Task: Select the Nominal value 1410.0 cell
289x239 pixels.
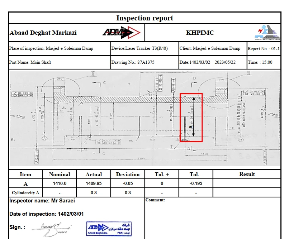Action: (60, 183)
